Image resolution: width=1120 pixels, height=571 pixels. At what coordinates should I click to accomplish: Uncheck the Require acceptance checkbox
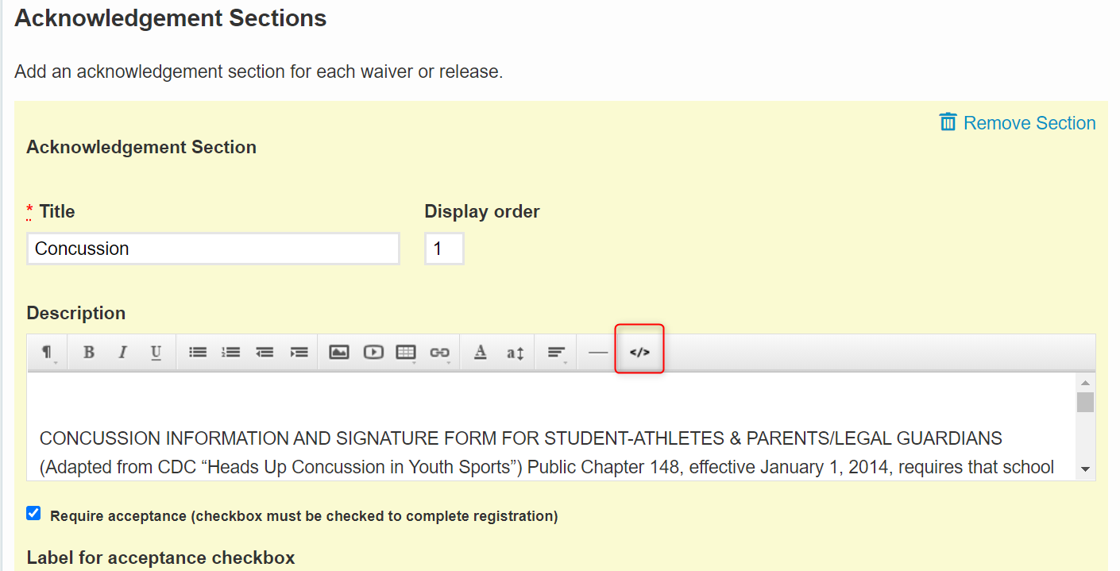pos(33,513)
